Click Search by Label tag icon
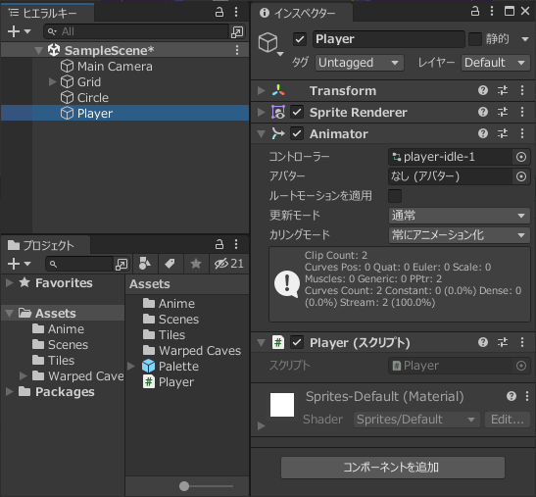The image size is (536, 497). pyautogui.click(x=170, y=264)
